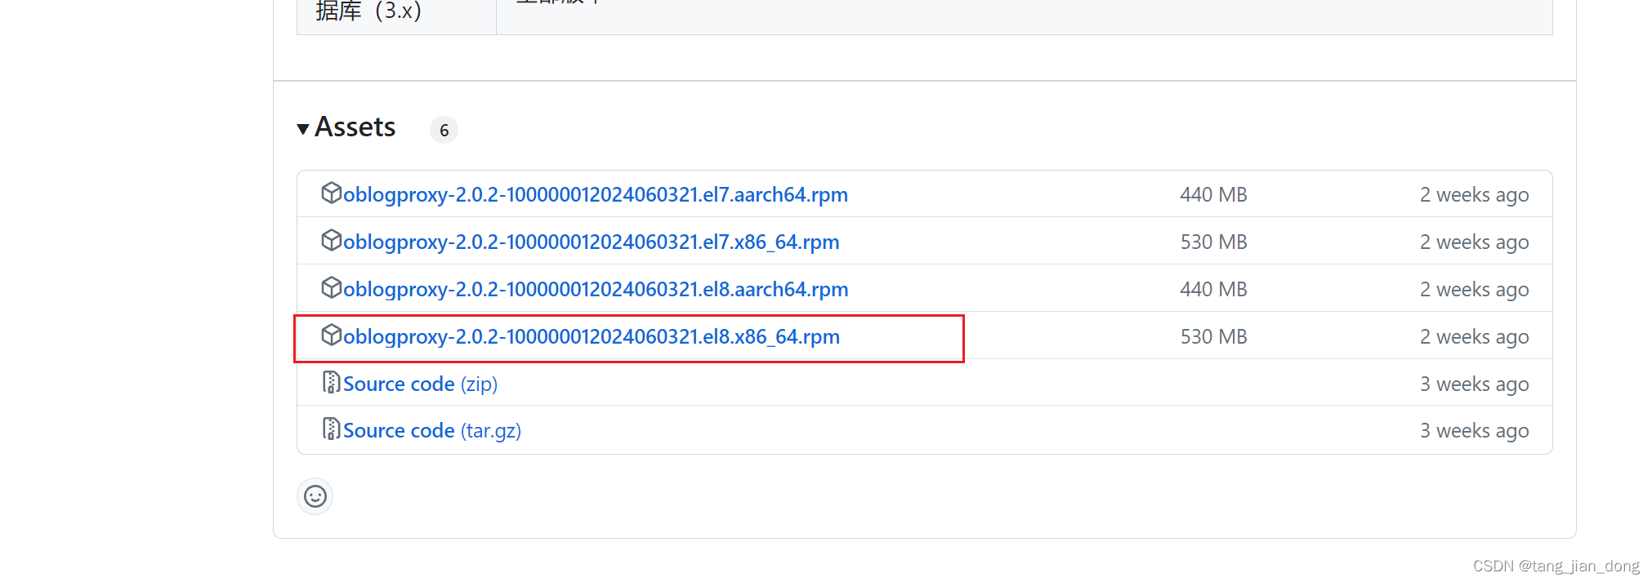
Task: Click 440 MB size of el7.aarch64 row
Action: [x=1213, y=194]
